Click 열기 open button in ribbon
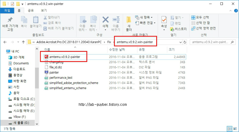 tap(177, 18)
